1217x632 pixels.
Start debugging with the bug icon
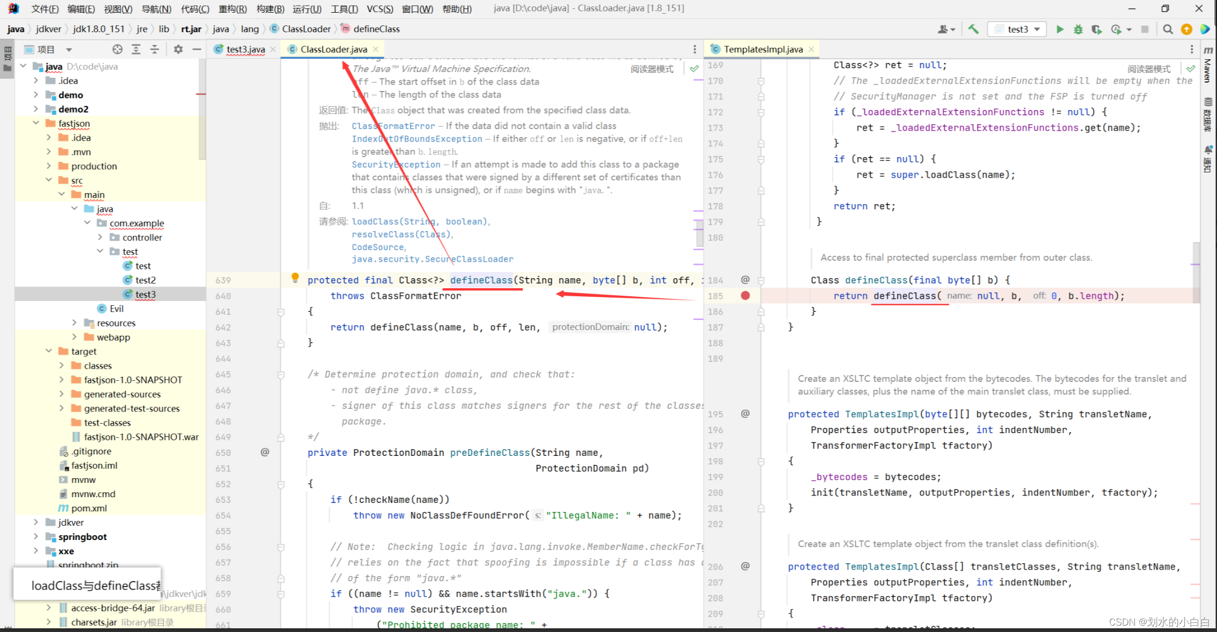coord(1078,29)
